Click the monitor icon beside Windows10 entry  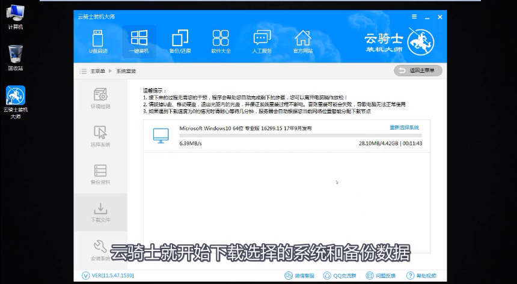(x=161, y=136)
